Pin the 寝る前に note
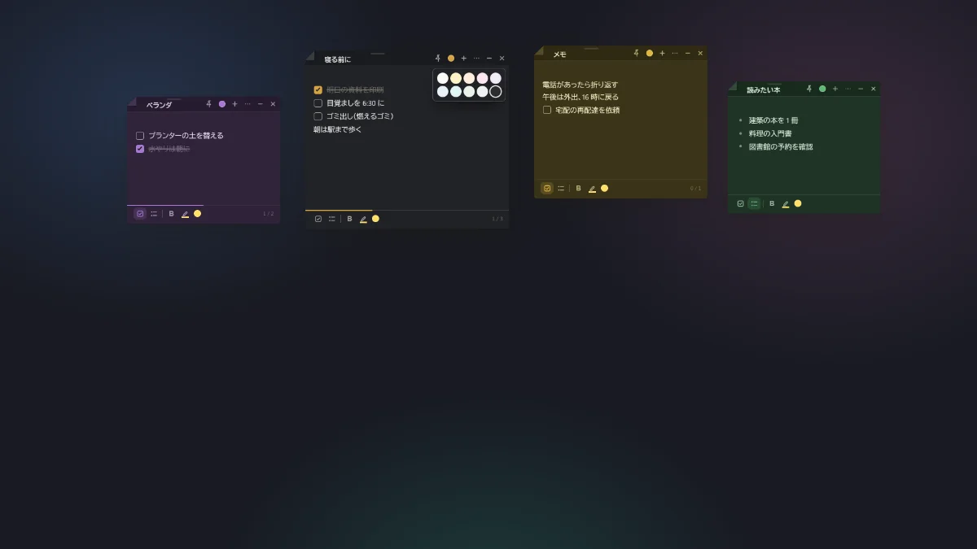Viewport: 977px width, 549px height. coord(438,59)
